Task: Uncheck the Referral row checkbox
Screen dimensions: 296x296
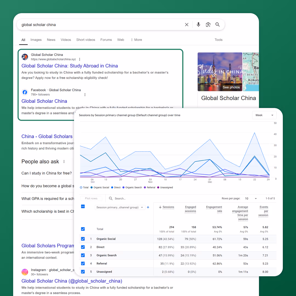Action: tap(83, 264)
